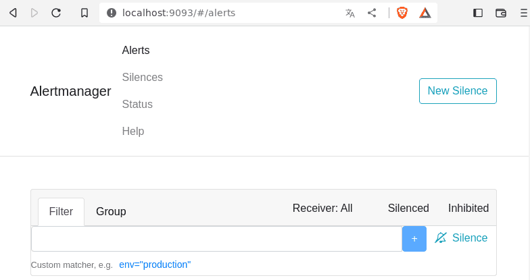The width and height of the screenshot is (530, 280).
Task: Toggle the Silenced alerts option
Action: coord(408,208)
